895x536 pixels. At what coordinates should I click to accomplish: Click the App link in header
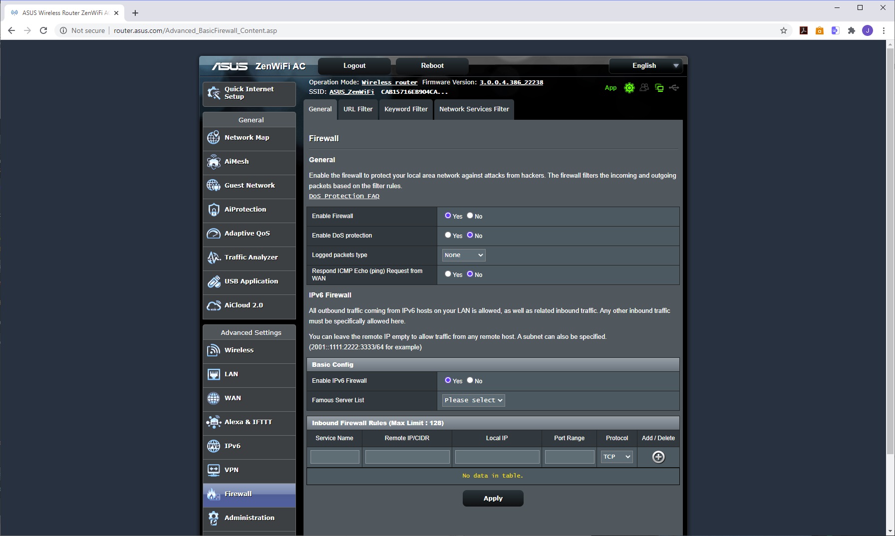click(x=610, y=88)
